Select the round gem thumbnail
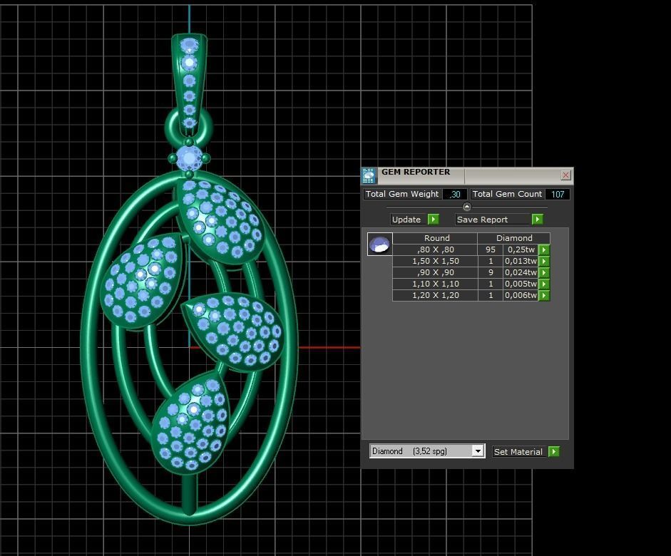The width and height of the screenshot is (671, 556). (x=379, y=244)
